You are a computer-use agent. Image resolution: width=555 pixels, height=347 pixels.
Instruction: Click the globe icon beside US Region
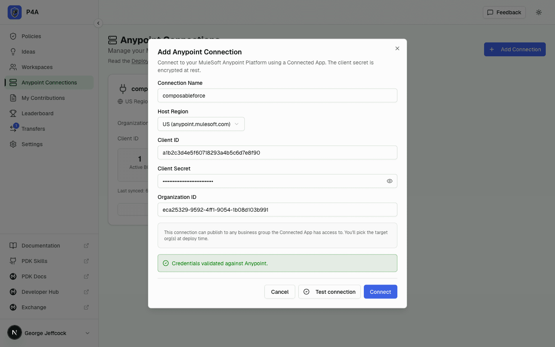[120, 101]
